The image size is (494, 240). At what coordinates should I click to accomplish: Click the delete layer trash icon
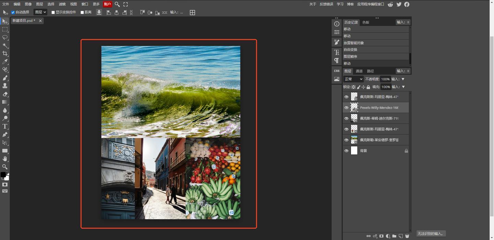pos(407,236)
